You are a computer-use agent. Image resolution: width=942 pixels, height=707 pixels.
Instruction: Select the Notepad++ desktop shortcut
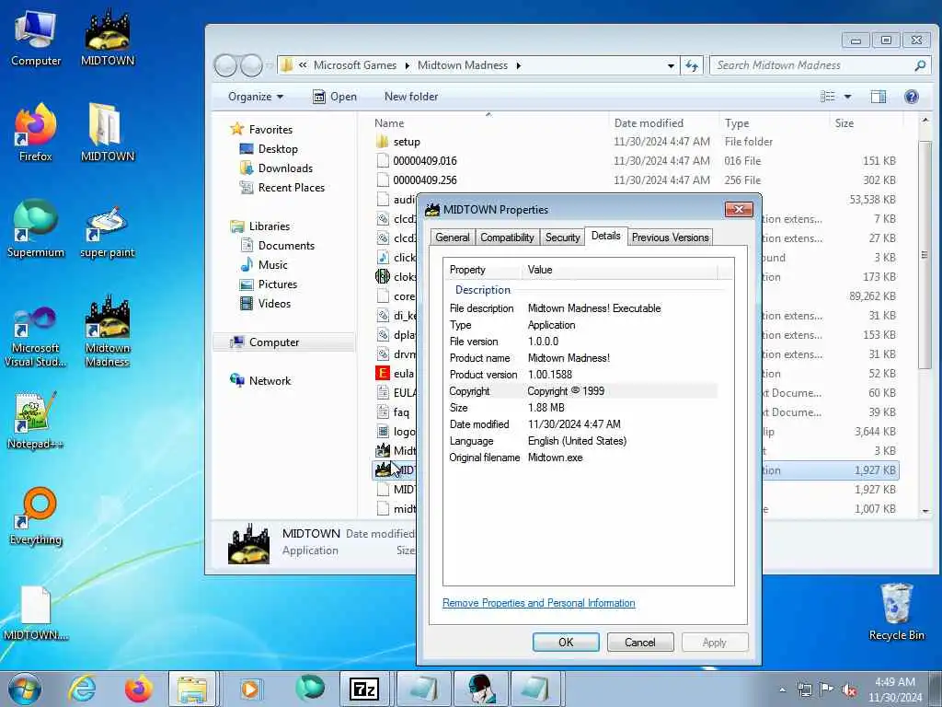[36, 421]
